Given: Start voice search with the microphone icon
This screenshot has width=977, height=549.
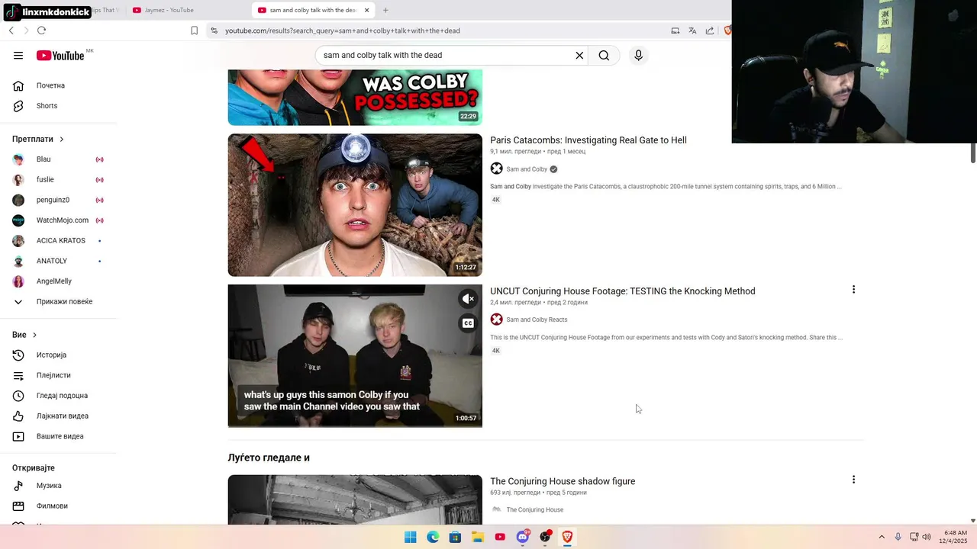Looking at the screenshot, I should [639, 55].
